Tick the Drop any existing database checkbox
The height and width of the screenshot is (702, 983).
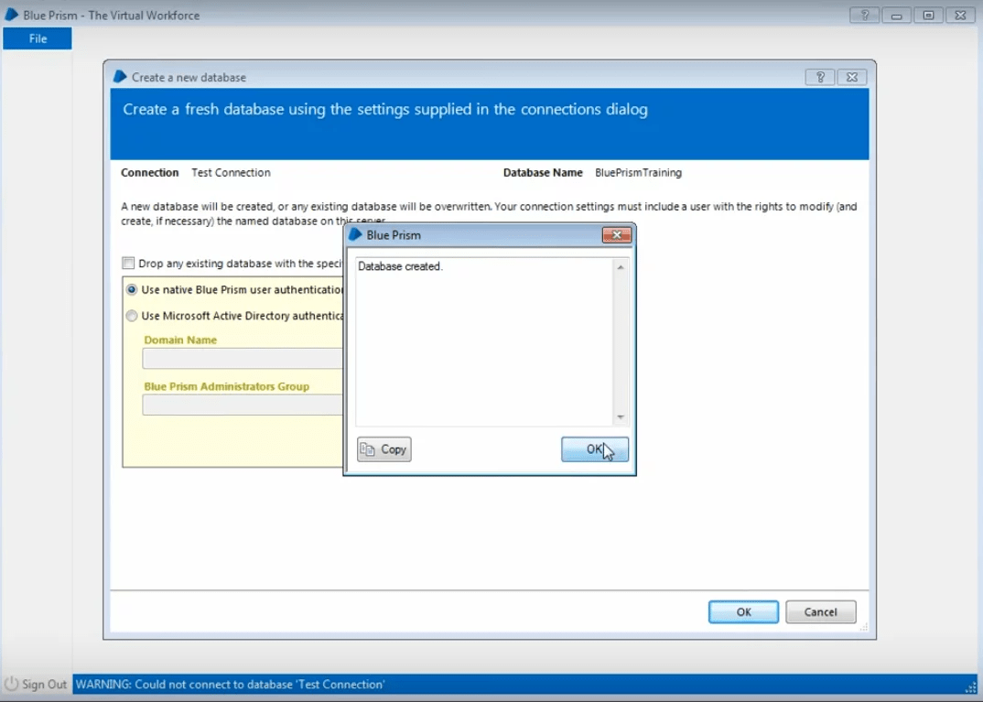[128, 264]
